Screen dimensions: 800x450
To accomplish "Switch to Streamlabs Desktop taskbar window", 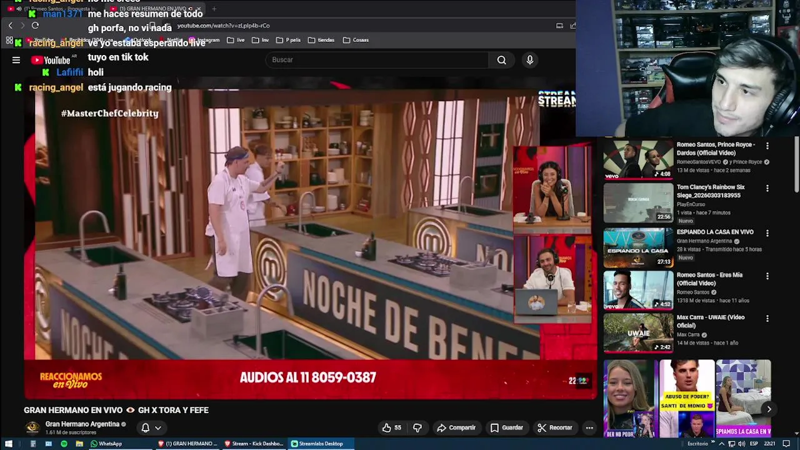I will (x=320, y=444).
